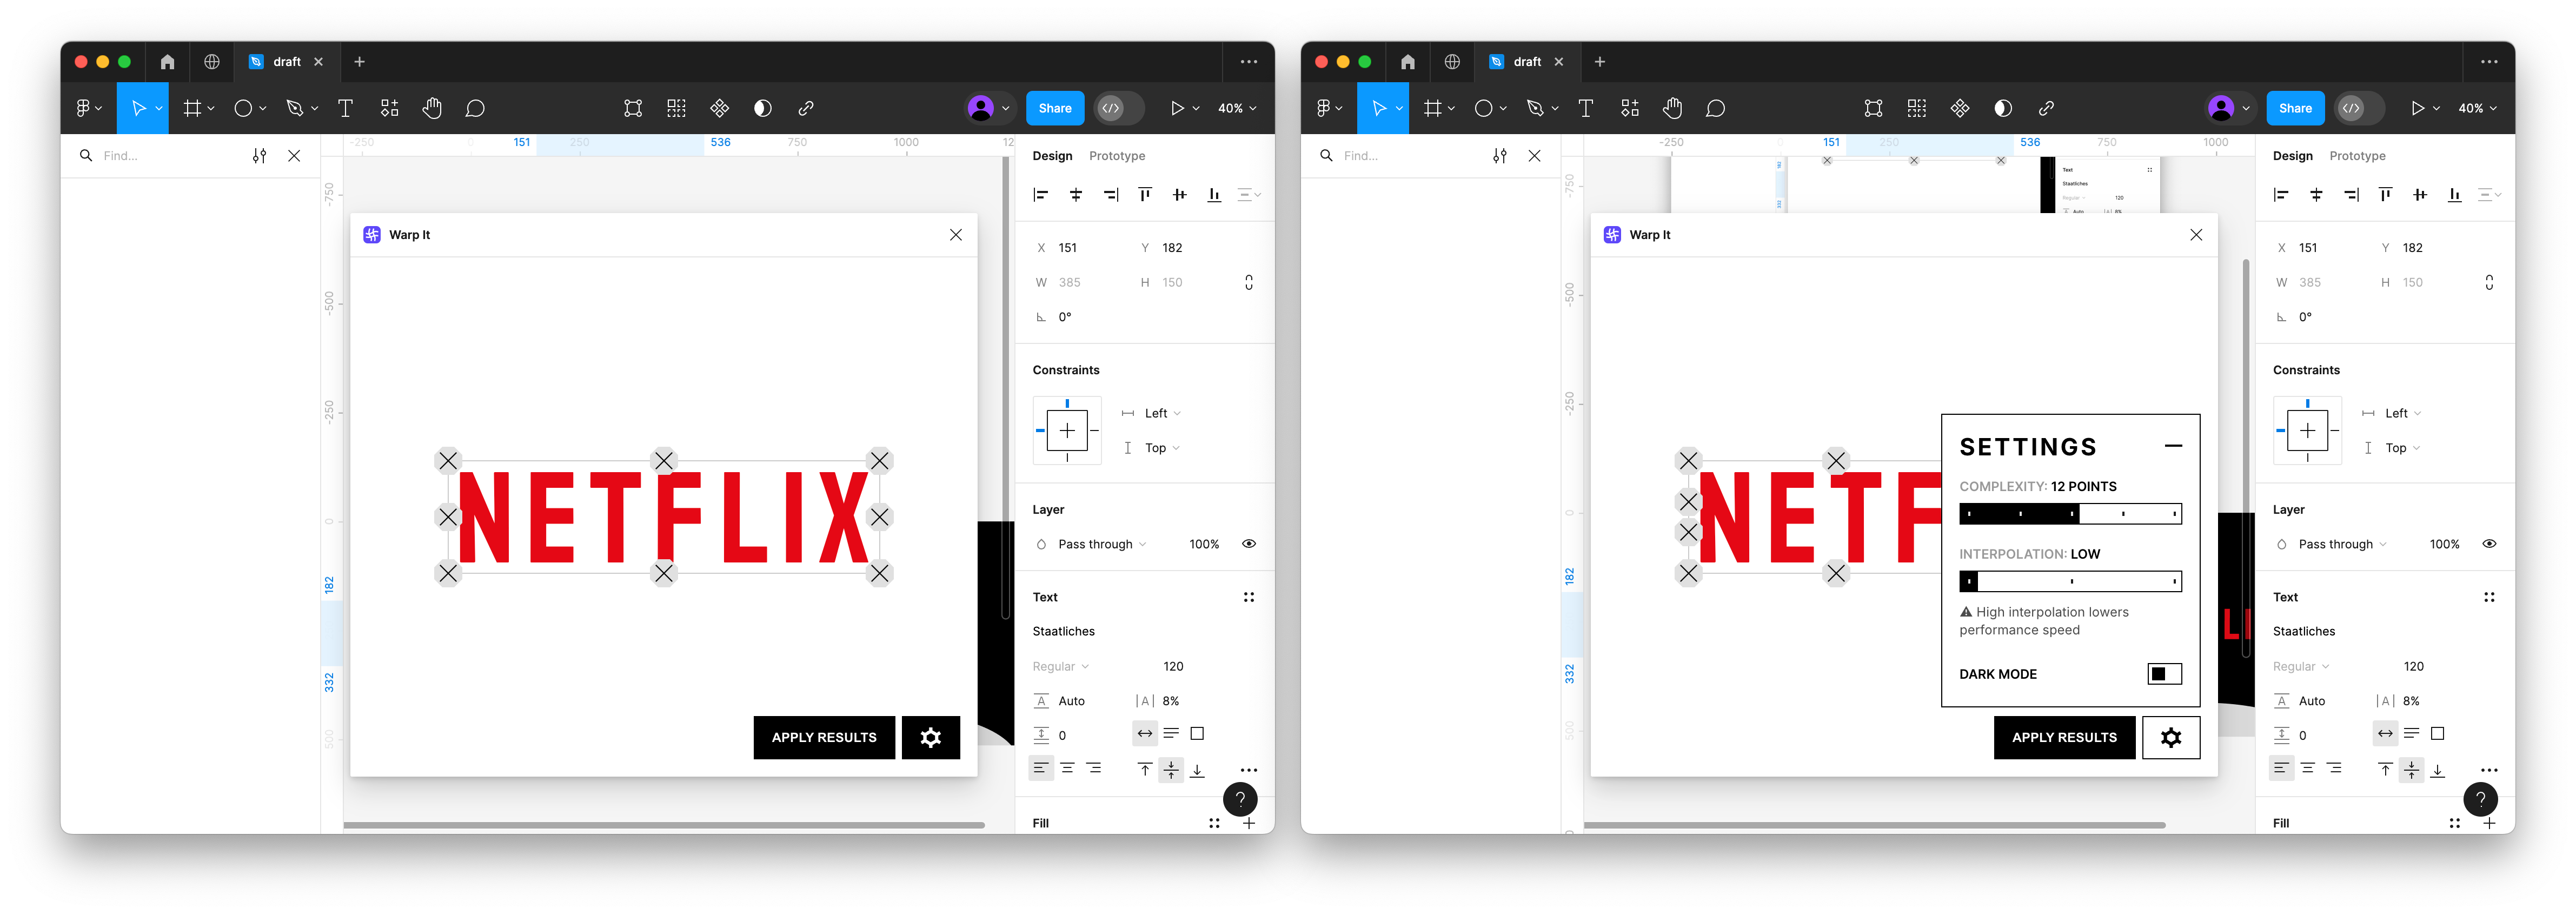Toggle layer visibility eye in left window
Viewport: 2576px width, 914px height.
[x=1248, y=544]
